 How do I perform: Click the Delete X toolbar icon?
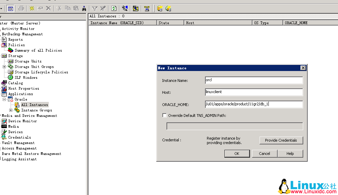pyautogui.click(x=48, y=8)
